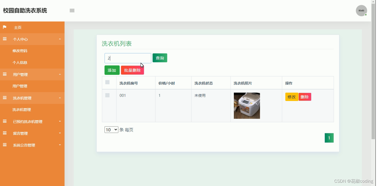377x186 pixels.
Task: Open the user avatar in the top right
Action: point(361,10)
